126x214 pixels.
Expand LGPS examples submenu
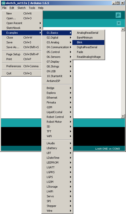[x=57, y=177]
